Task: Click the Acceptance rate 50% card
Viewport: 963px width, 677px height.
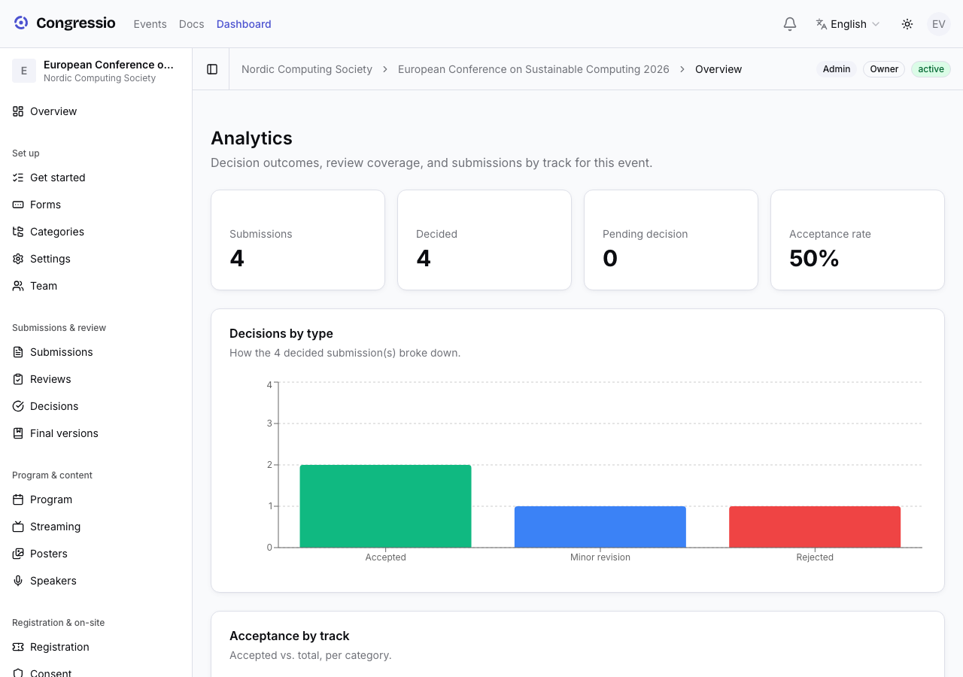Action: point(858,240)
